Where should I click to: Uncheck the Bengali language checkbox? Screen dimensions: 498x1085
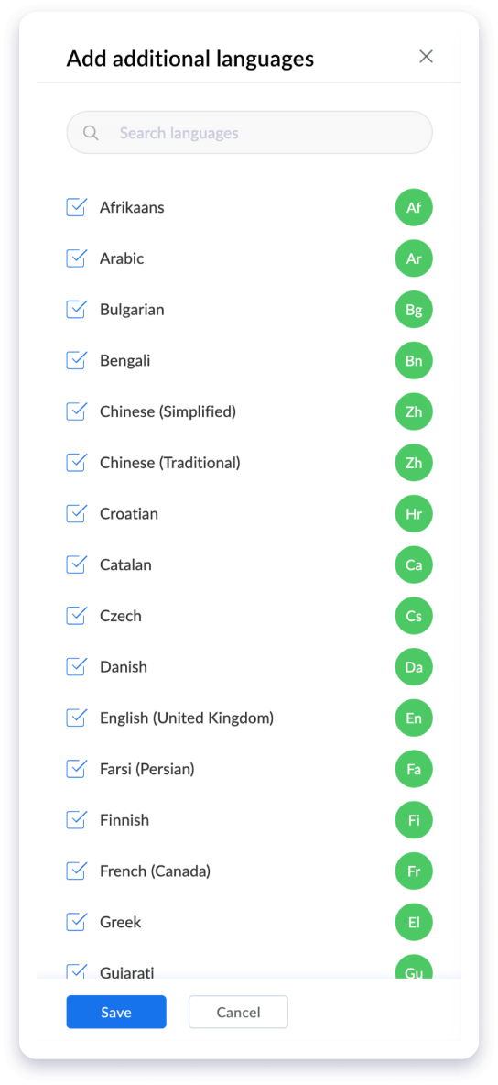point(76,360)
